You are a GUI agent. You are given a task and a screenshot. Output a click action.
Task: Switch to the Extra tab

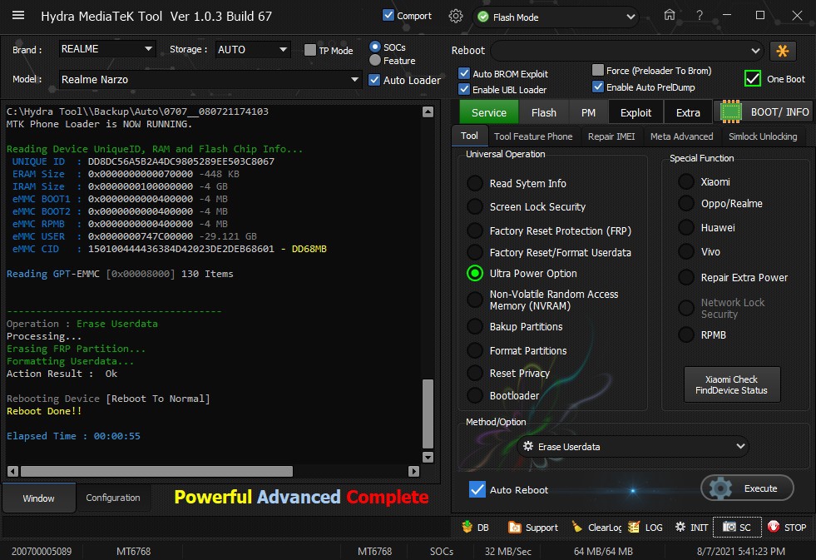(688, 112)
